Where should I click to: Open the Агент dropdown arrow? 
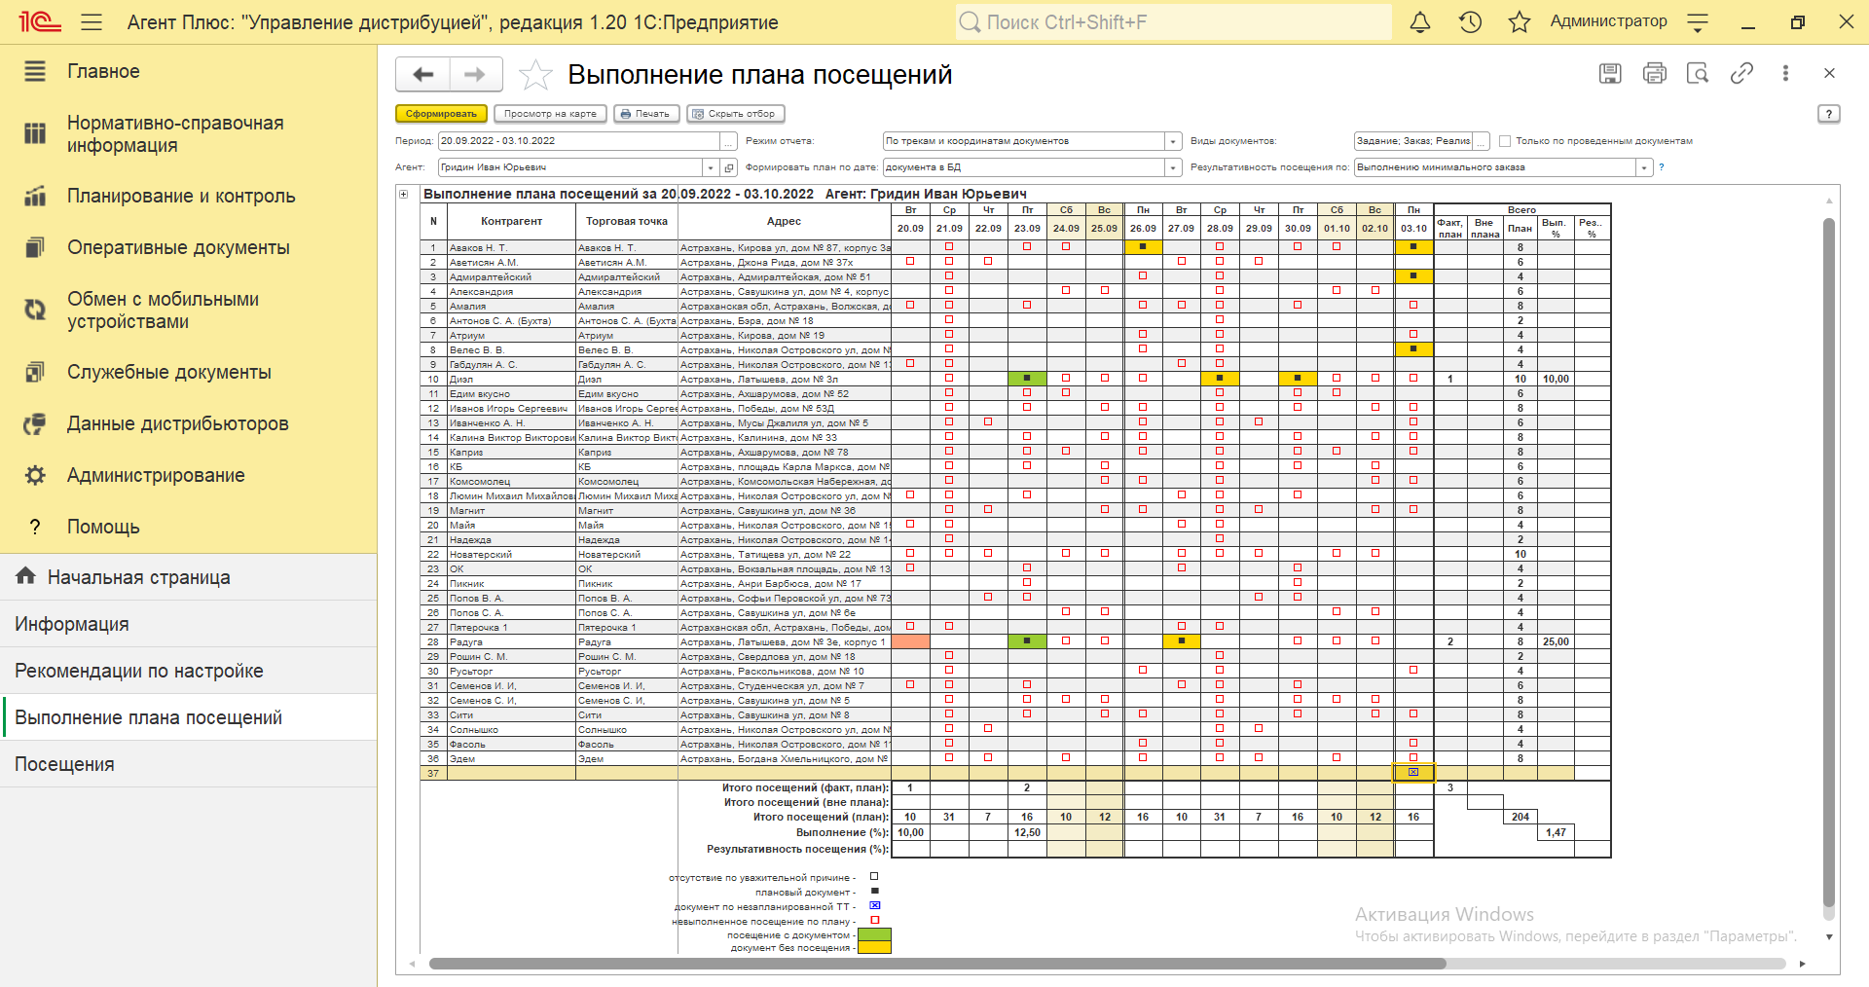[711, 167]
